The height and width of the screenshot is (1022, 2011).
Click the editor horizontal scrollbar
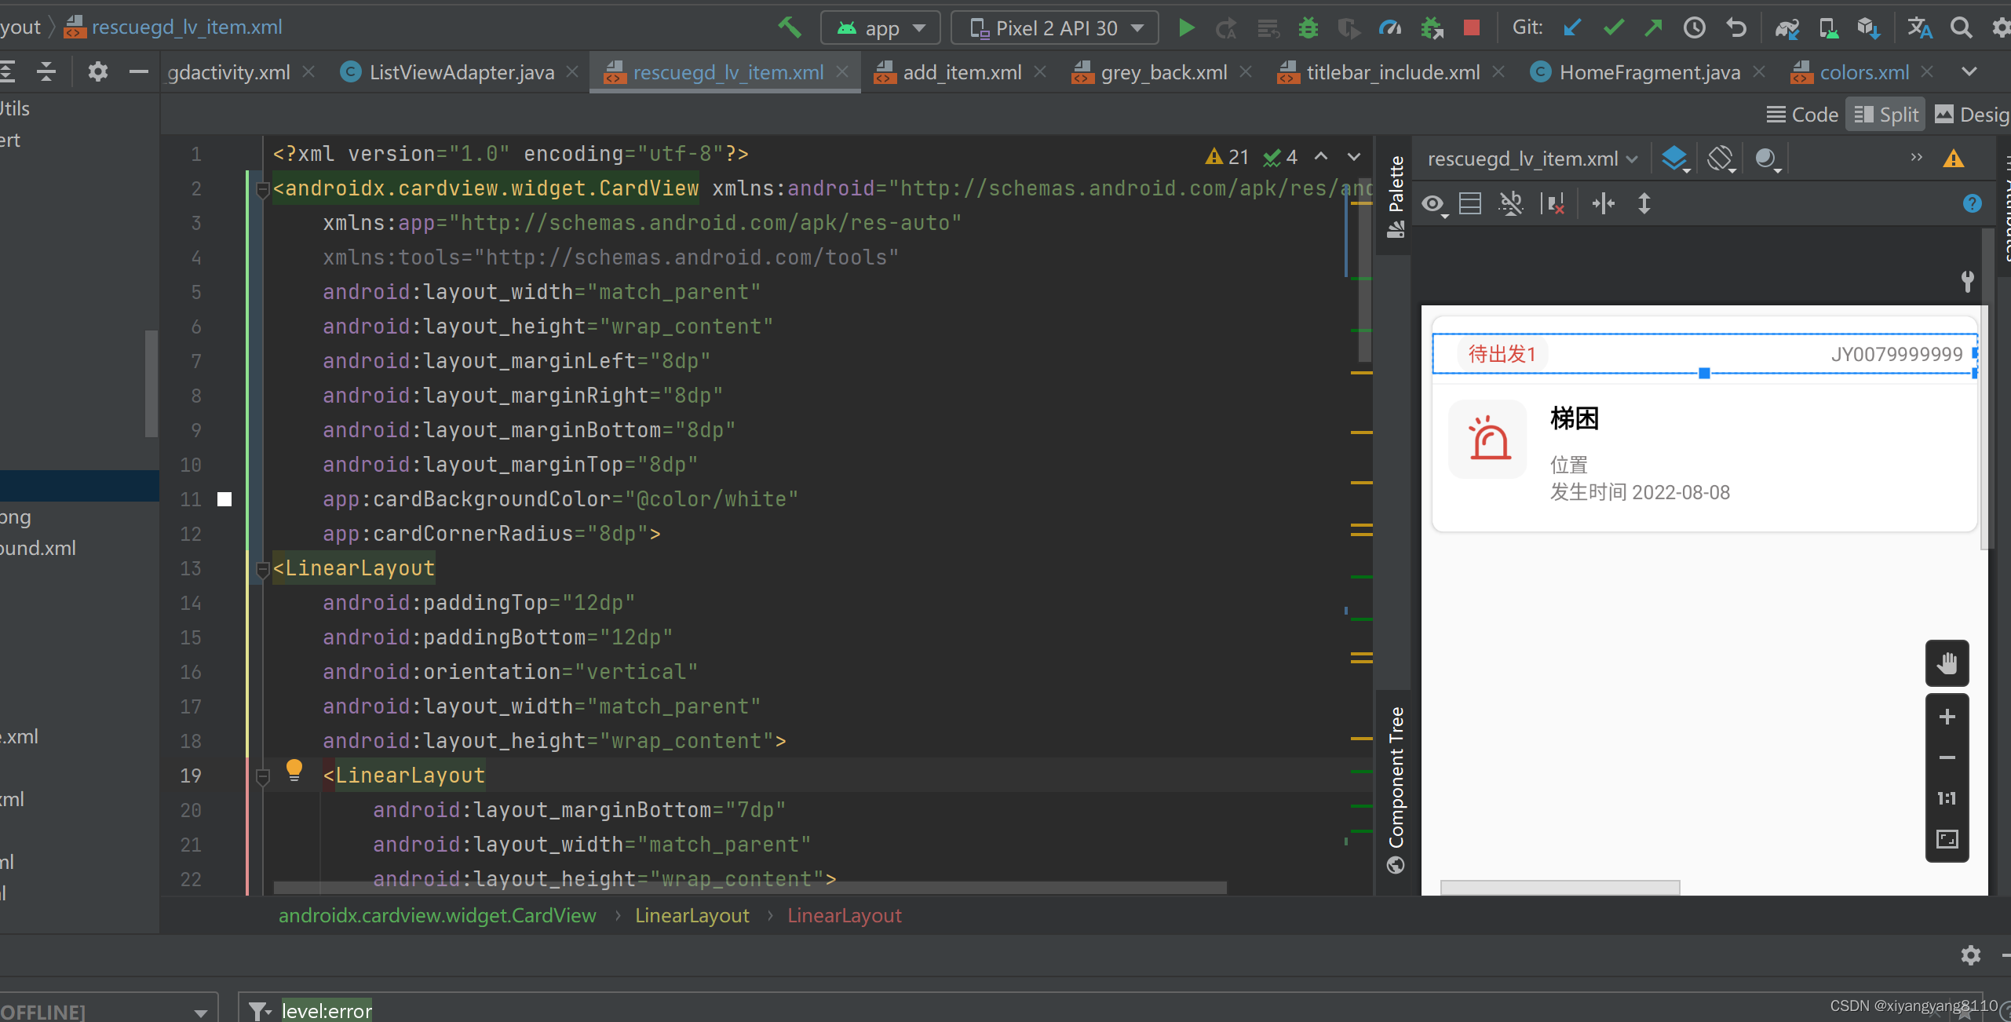750,887
